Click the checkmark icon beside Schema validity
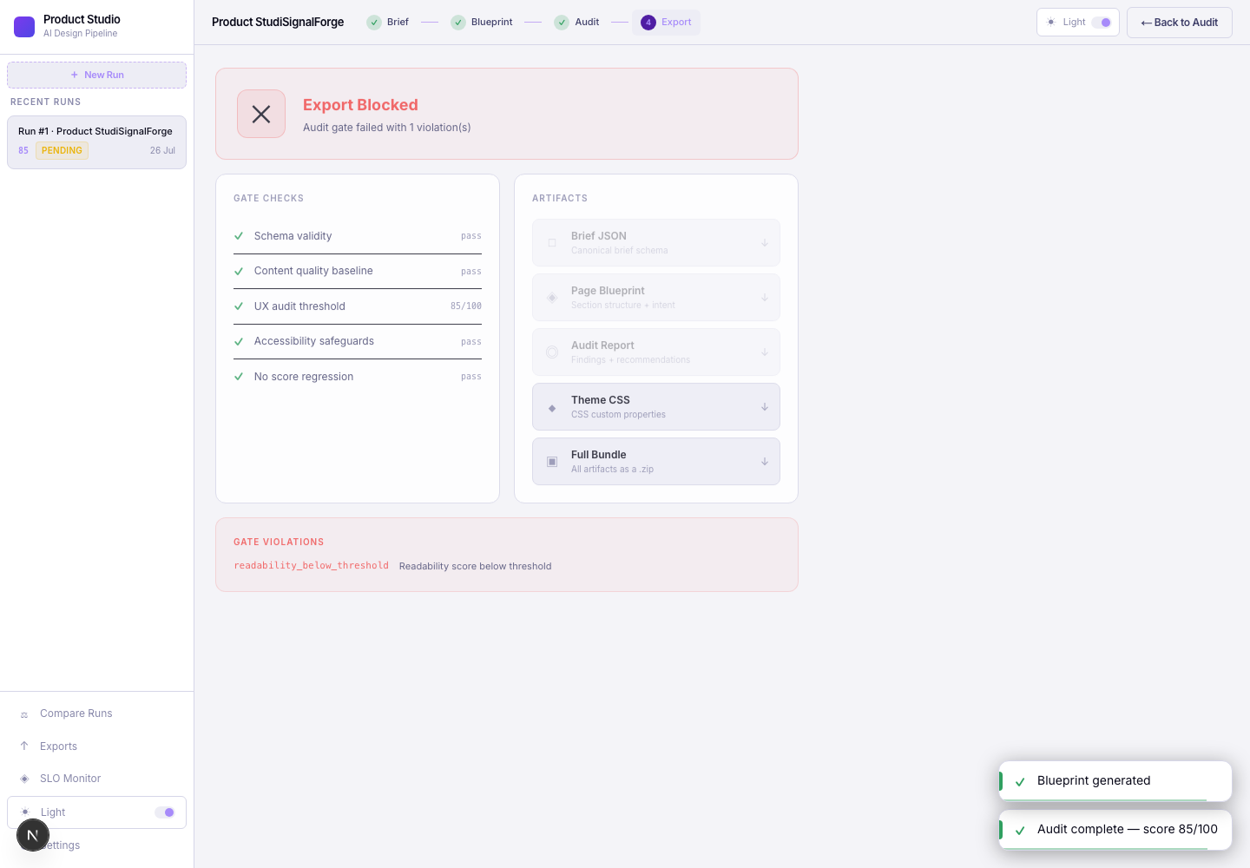This screenshot has width=1250, height=868. coord(239,236)
